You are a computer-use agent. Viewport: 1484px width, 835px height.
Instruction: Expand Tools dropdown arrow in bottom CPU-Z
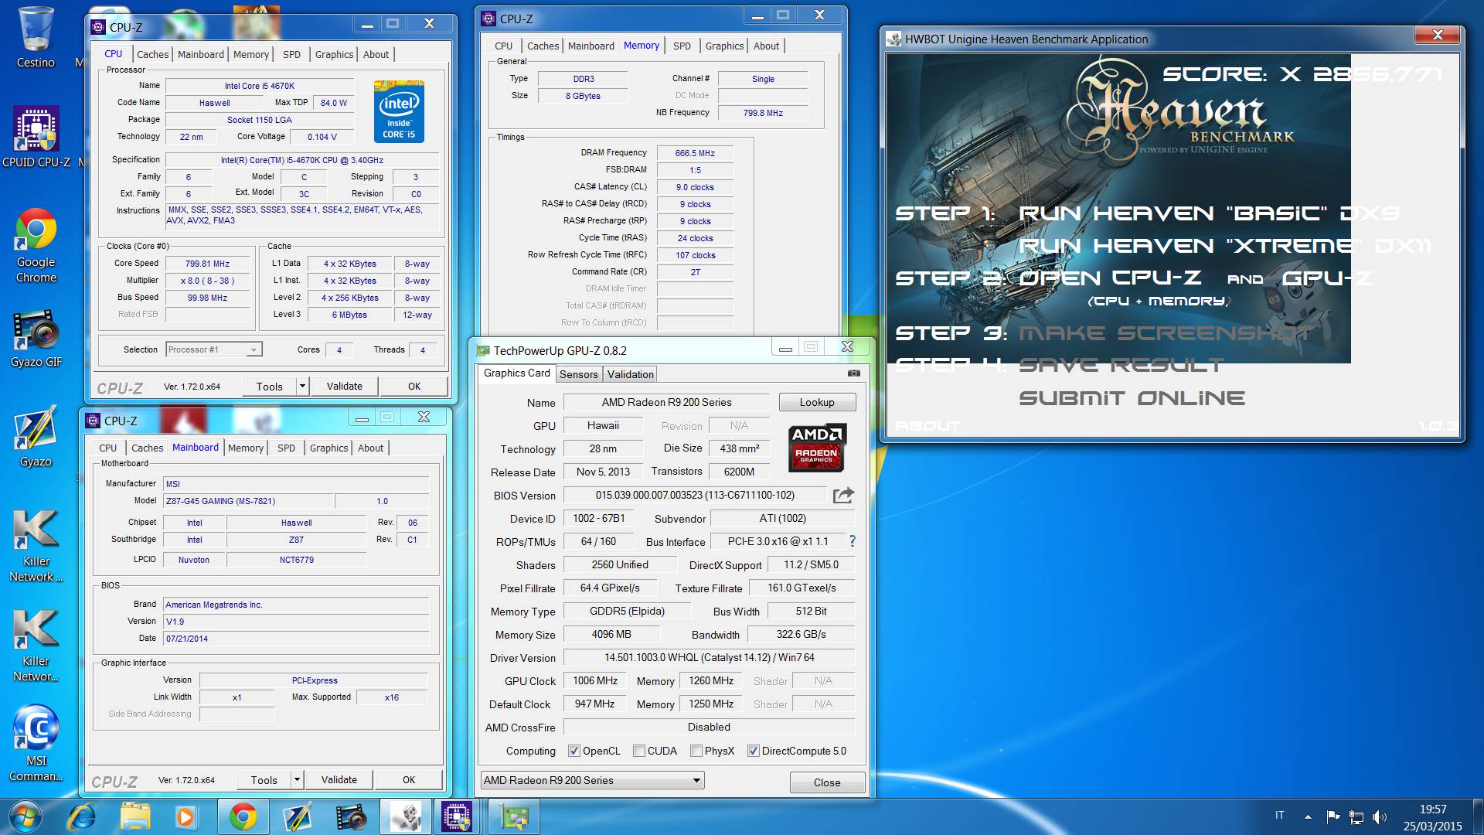pos(298,779)
